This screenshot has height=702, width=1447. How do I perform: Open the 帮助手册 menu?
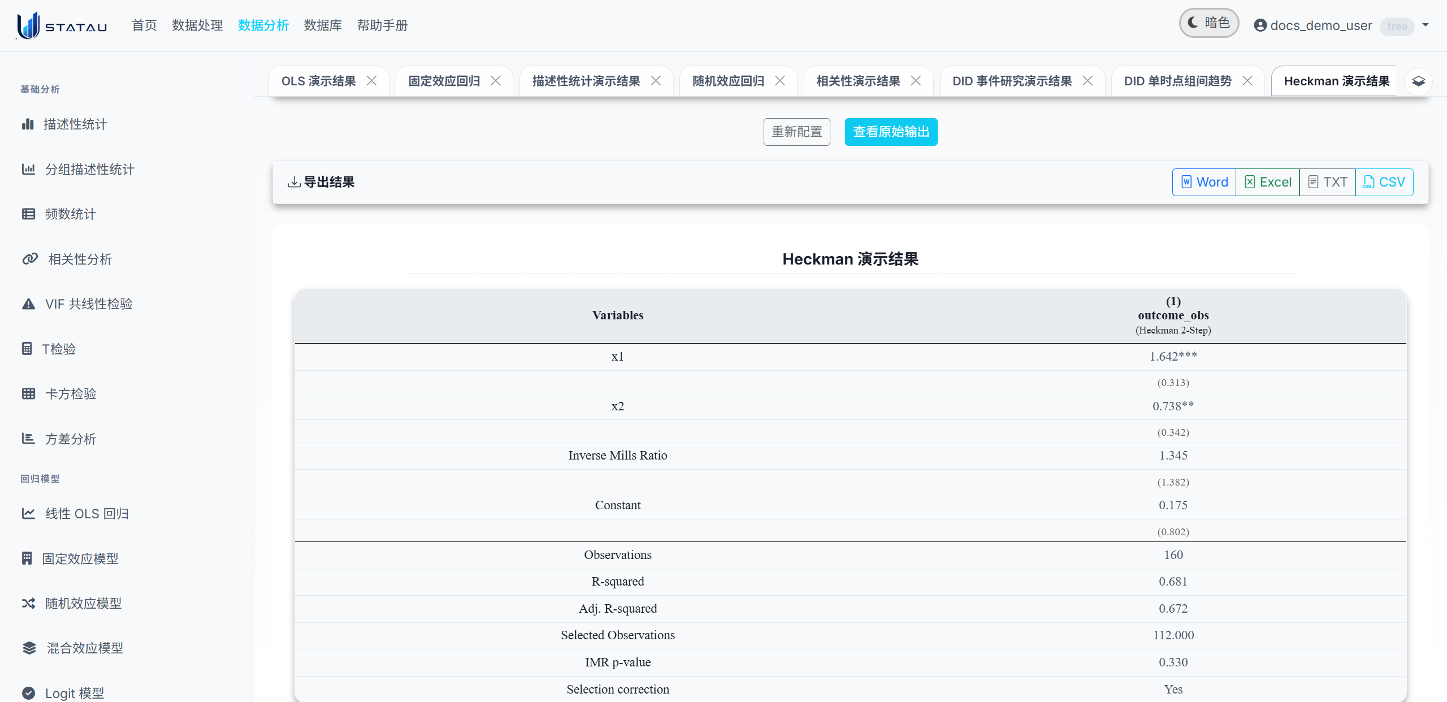[x=382, y=25]
